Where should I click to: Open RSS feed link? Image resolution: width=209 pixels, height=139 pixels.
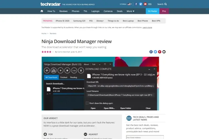pyautogui.click(x=150, y=4)
